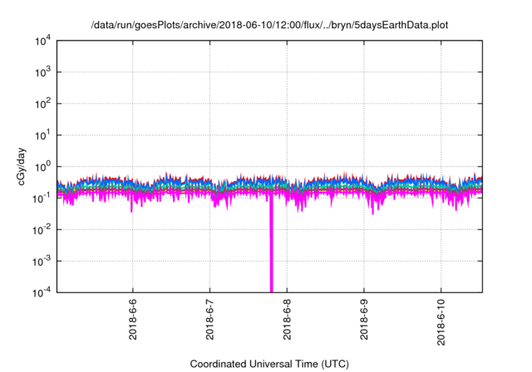532x372 pixels.
Task: Click the 10^-4 y-axis tick label
Action: [x=42, y=293]
